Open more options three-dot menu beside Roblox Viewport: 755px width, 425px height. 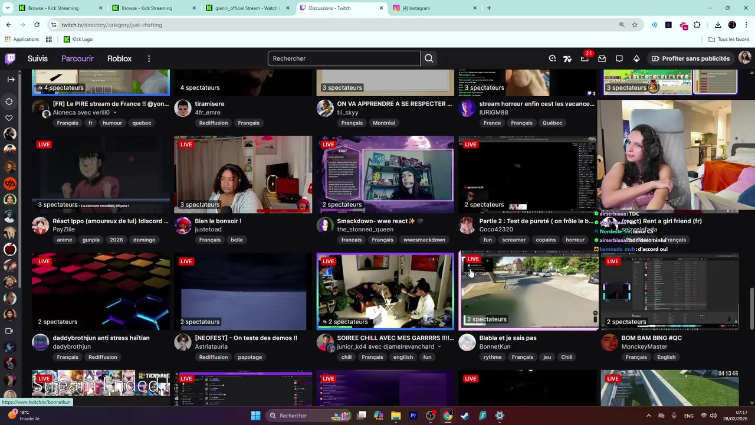(x=149, y=58)
